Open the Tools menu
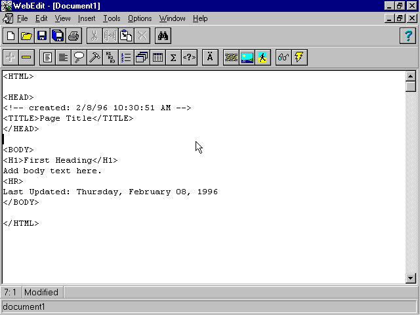 112,18
